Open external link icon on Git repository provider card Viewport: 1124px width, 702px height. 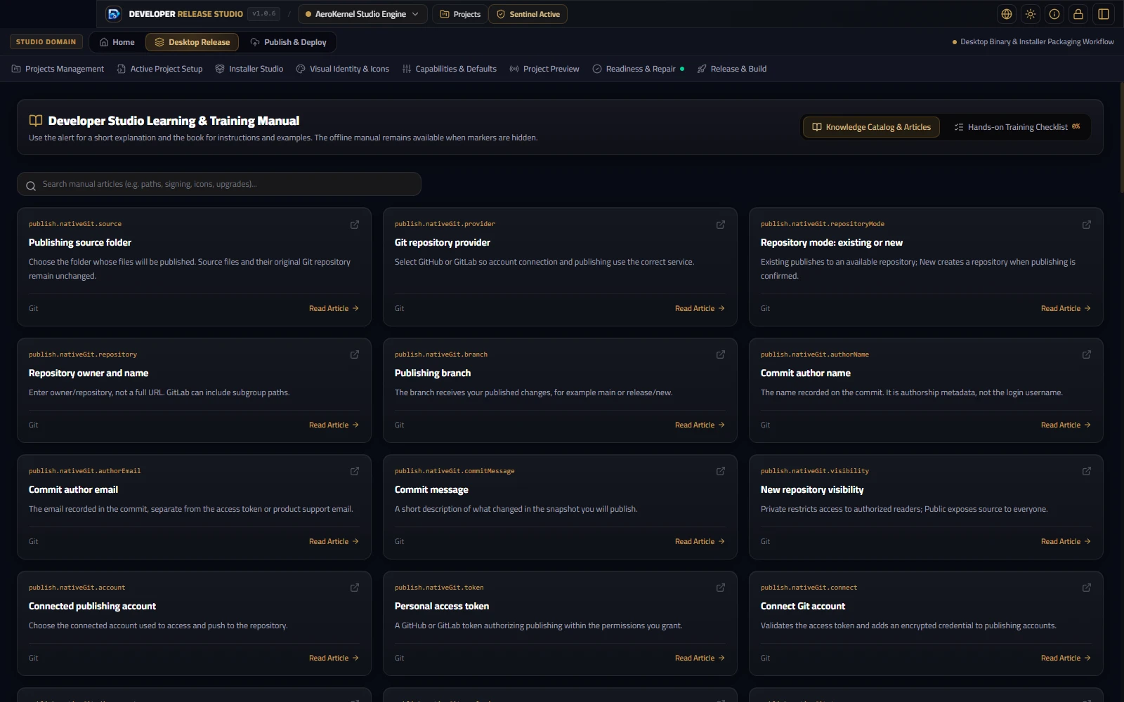pos(721,225)
